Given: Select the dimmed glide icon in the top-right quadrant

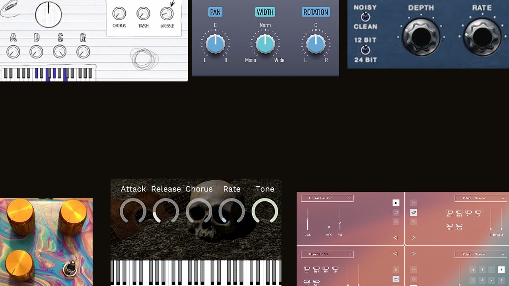Looking at the screenshot, I should (x=414, y=203).
